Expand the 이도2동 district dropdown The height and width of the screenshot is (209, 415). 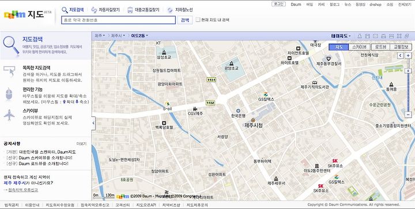(x=139, y=36)
